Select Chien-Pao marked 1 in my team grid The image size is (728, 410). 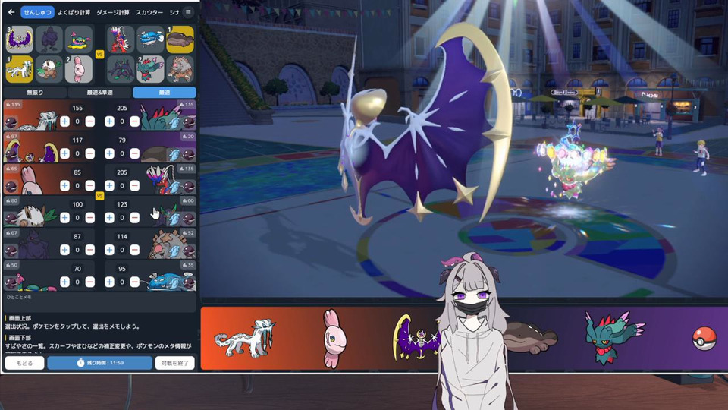20,69
